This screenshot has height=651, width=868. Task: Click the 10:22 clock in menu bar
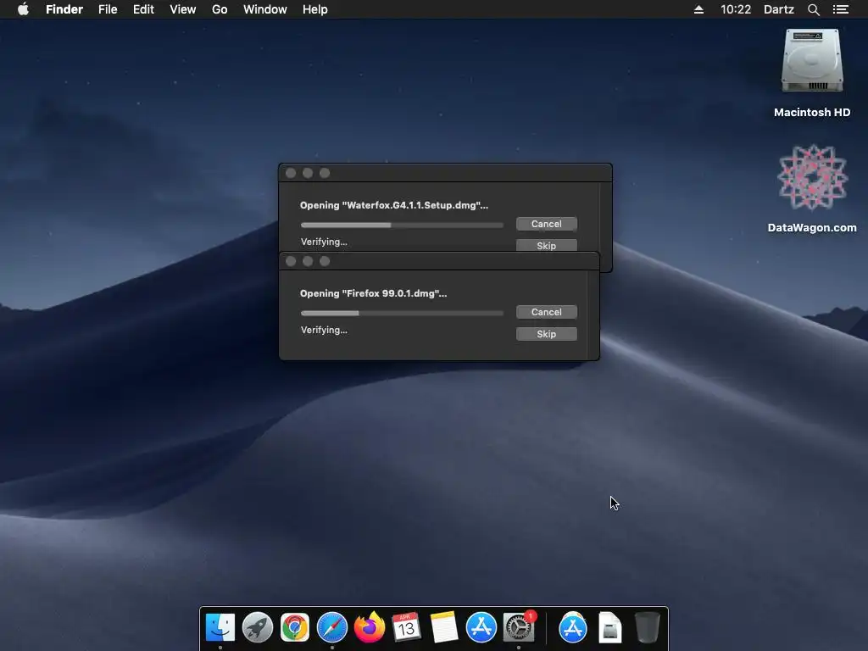[x=736, y=9]
